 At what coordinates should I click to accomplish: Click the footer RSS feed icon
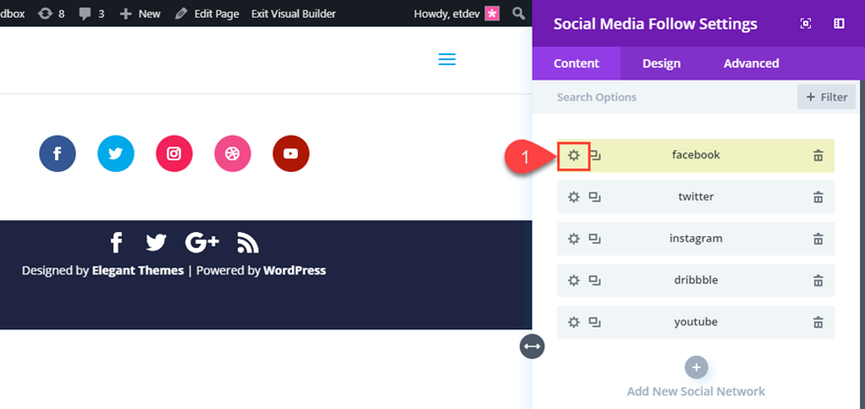(x=248, y=242)
